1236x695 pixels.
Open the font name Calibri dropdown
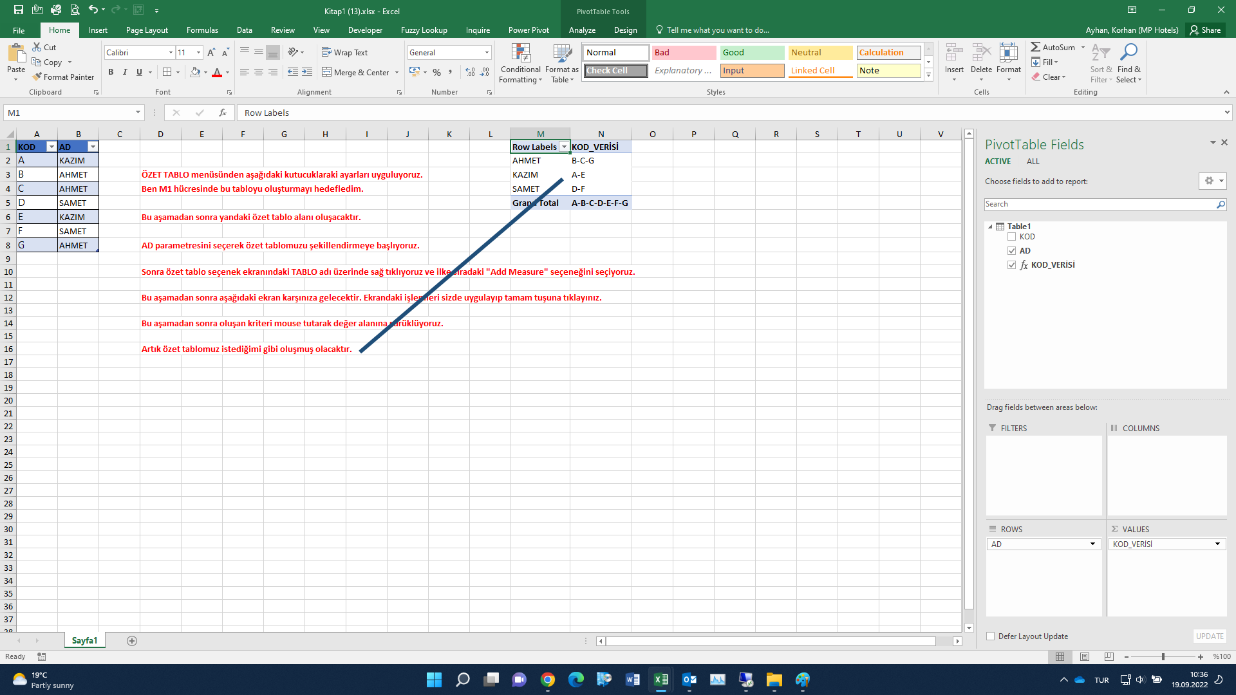point(171,53)
